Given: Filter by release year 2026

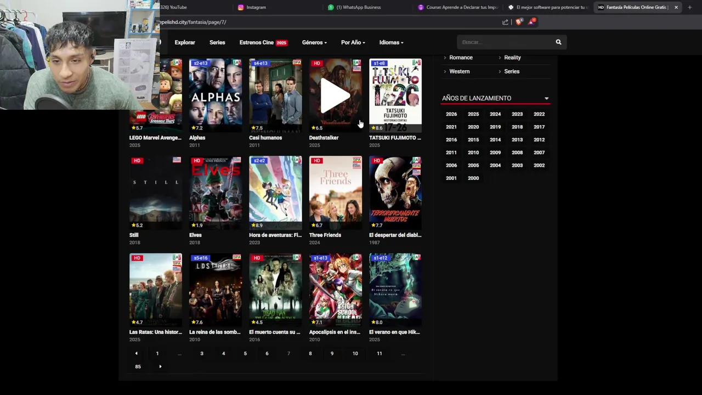Looking at the screenshot, I should pyautogui.click(x=451, y=114).
